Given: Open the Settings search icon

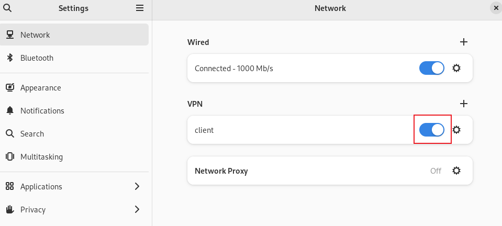Looking at the screenshot, I should click(7, 8).
